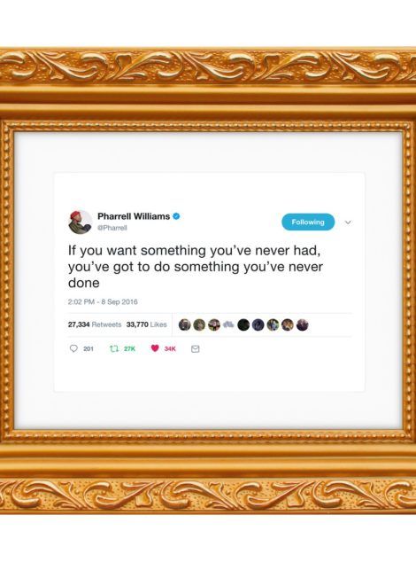Click the light cloud-shaped liker avatar
This screenshot has height=562, width=416.
(x=228, y=324)
